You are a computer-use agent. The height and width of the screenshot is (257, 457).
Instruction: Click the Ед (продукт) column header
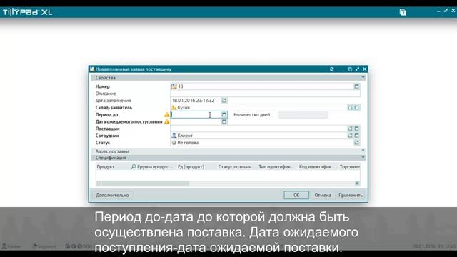(191, 166)
